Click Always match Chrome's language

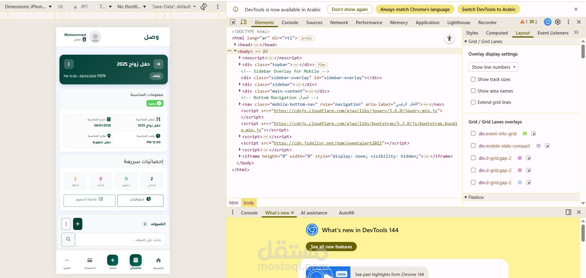pos(415,9)
